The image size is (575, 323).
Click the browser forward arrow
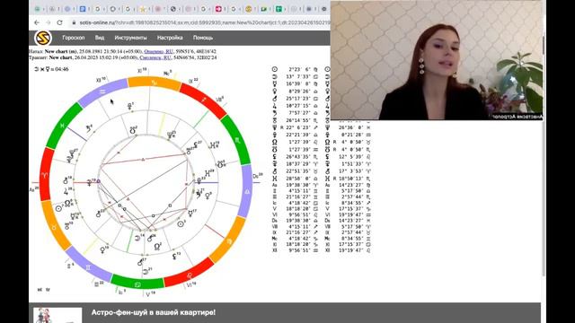tap(48, 22)
